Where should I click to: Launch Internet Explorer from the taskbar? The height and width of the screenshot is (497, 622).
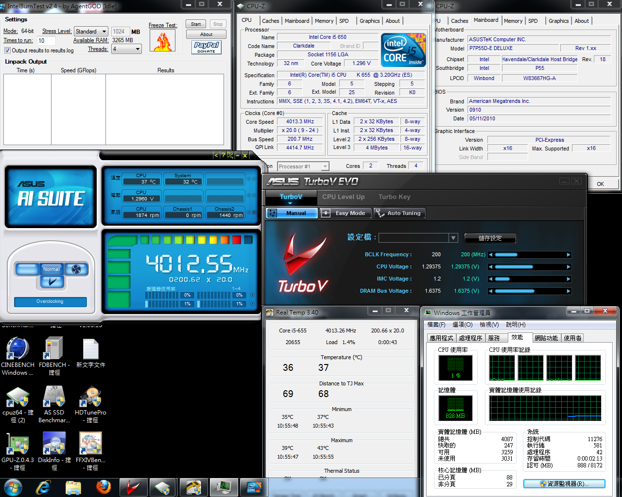coord(43,487)
